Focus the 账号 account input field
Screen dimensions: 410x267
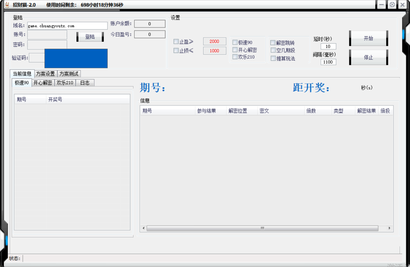tap(47, 35)
